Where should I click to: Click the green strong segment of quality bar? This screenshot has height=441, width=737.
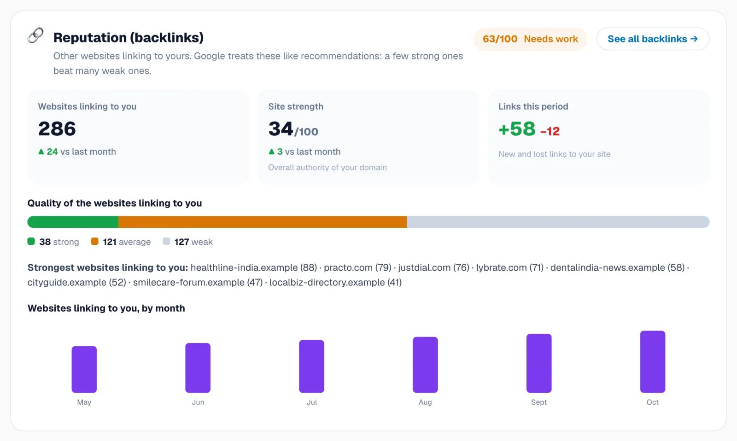pos(73,222)
